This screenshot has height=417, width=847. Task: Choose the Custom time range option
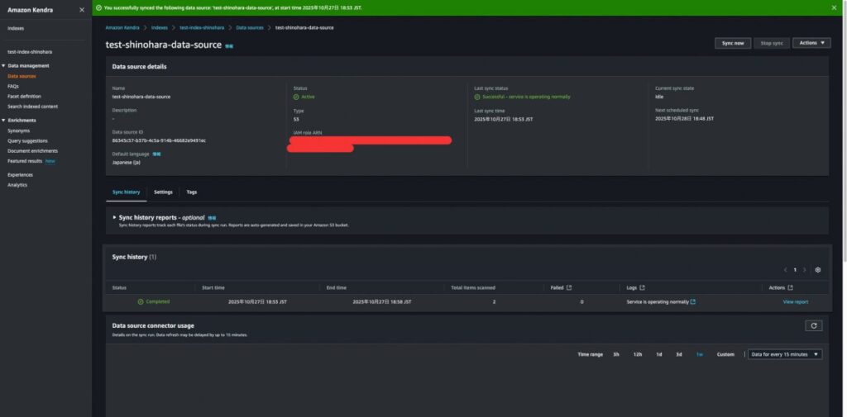(x=725, y=354)
